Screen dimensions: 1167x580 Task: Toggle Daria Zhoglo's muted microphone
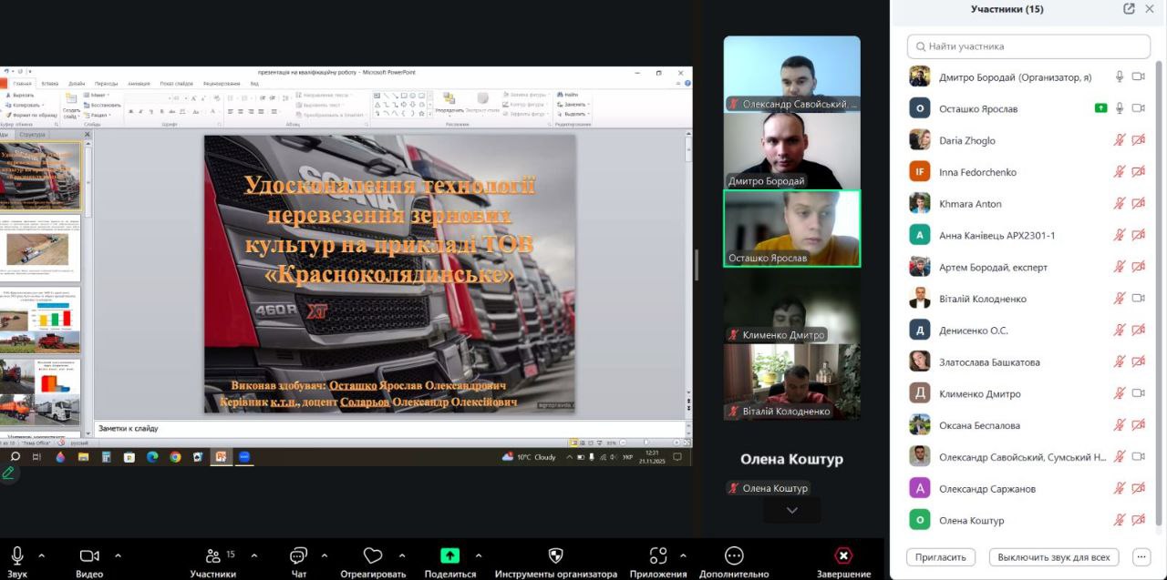tap(1120, 140)
